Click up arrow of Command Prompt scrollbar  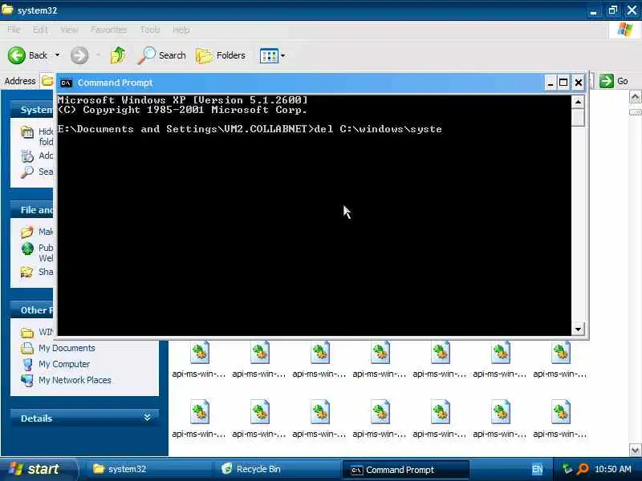(578, 102)
